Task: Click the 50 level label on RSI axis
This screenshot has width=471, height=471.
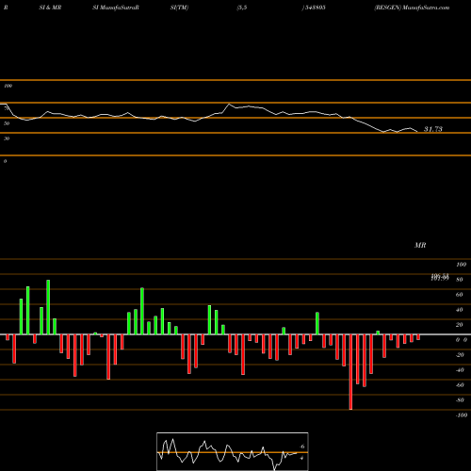Action: point(7,123)
